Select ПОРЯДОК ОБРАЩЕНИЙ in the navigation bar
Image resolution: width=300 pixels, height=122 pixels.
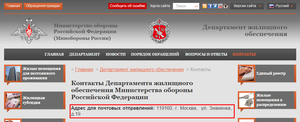(155, 54)
